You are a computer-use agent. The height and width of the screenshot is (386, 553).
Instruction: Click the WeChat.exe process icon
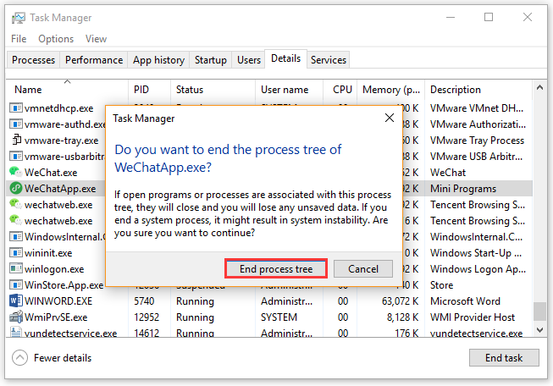click(15, 173)
